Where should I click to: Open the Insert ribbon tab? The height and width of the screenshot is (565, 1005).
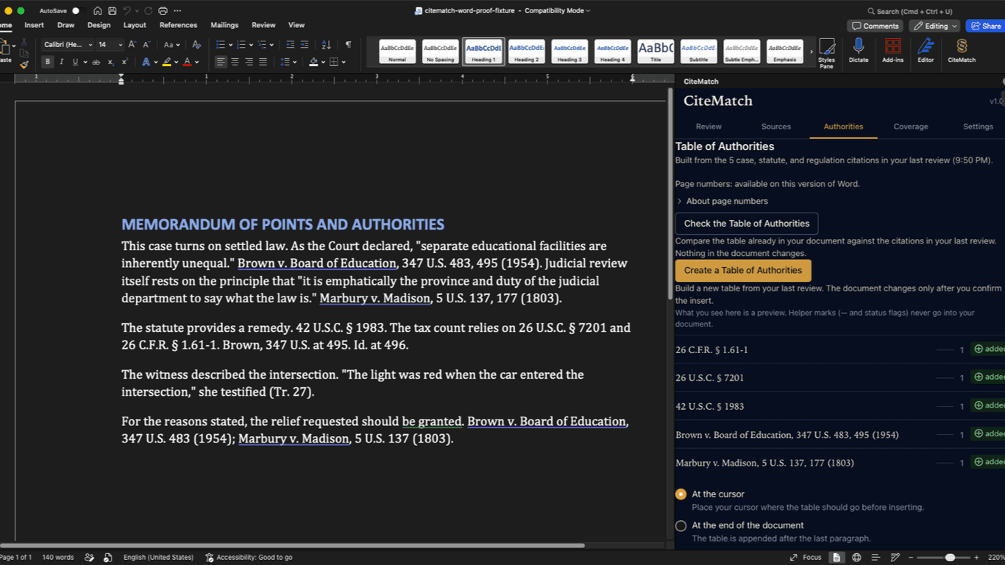(34, 25)
